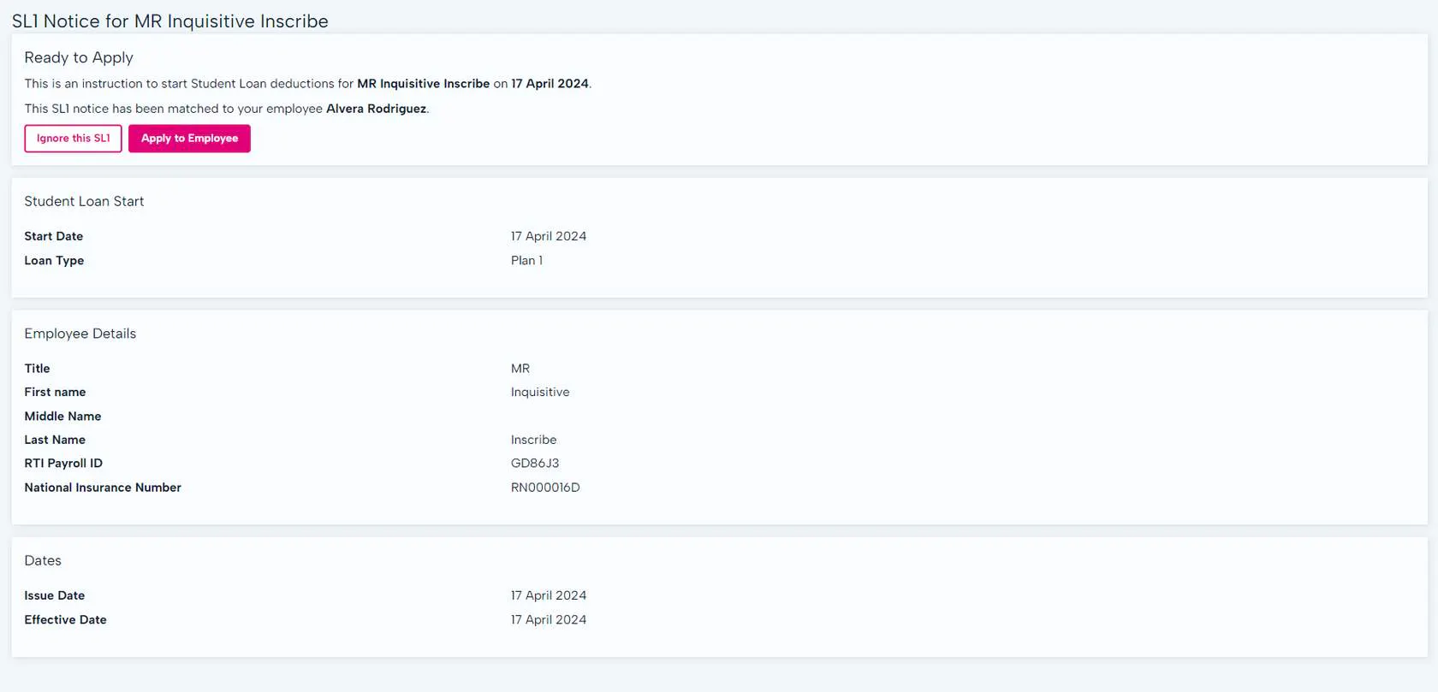This screenshot has width=1438, height=692.
Task: Click the Ignore this SL1 button
Action: (73, 139)
